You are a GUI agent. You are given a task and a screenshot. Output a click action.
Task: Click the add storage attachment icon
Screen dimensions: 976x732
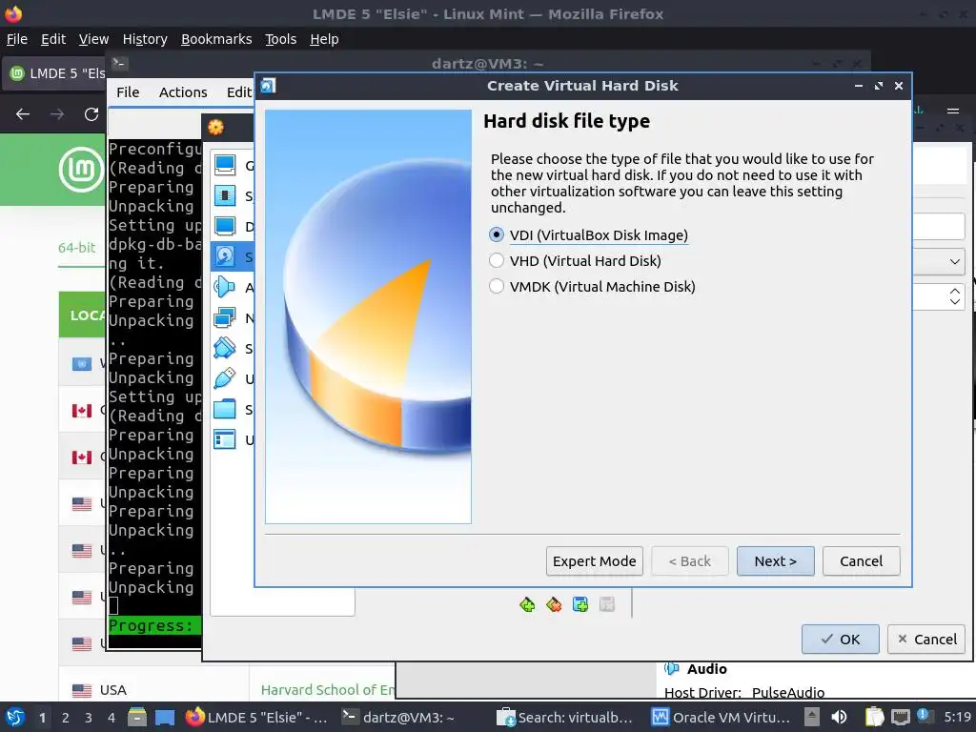coord(580,604)
